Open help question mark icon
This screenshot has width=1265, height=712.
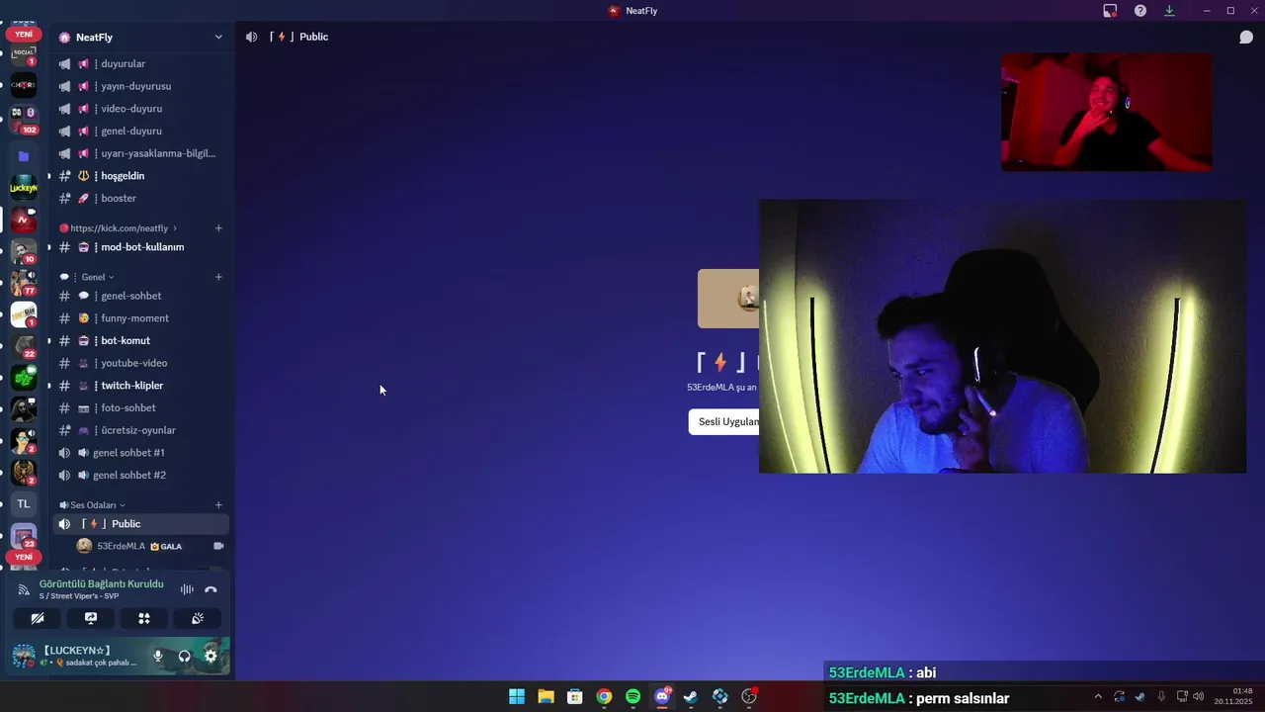pyautogui.click(x=1140, y=11)
